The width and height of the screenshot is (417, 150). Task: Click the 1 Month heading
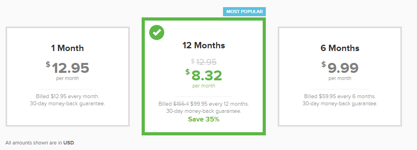tap(67, 48)
